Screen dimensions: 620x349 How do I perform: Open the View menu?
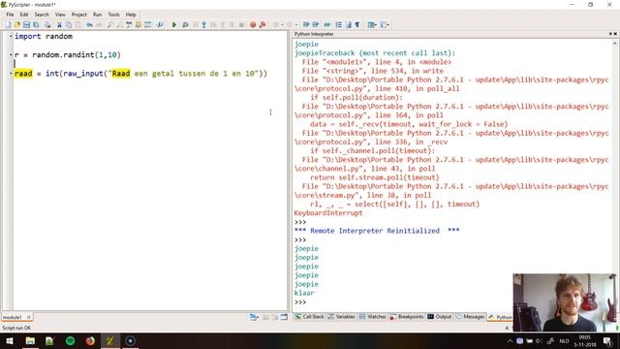60,15
